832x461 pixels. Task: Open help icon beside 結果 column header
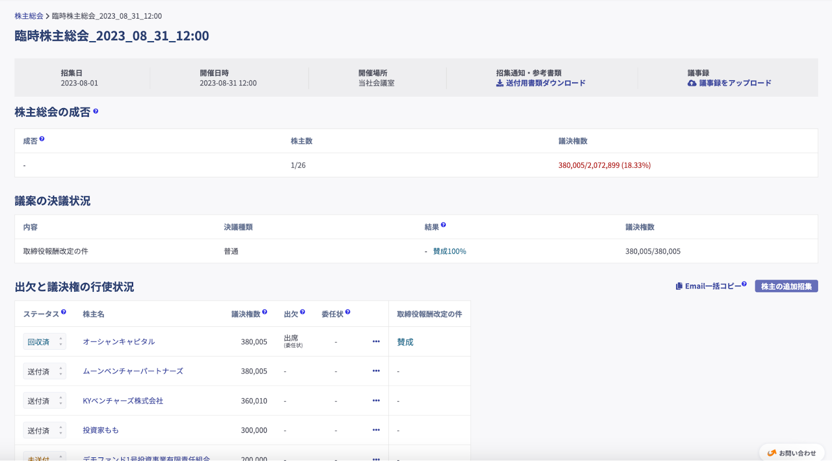(x=444, y=225)
